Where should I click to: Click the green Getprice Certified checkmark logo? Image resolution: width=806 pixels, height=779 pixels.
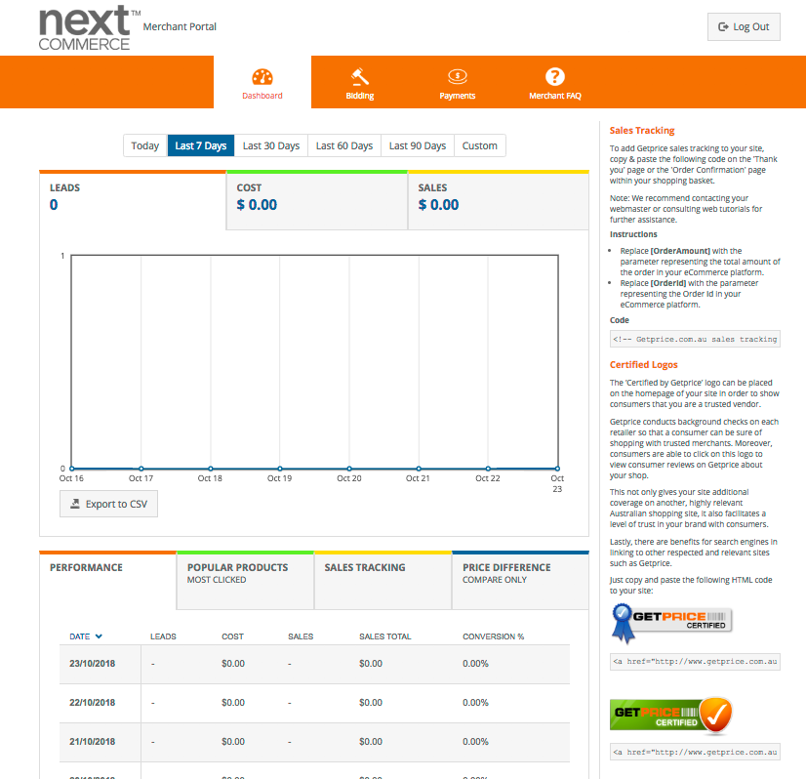click(x=670, y=714)
